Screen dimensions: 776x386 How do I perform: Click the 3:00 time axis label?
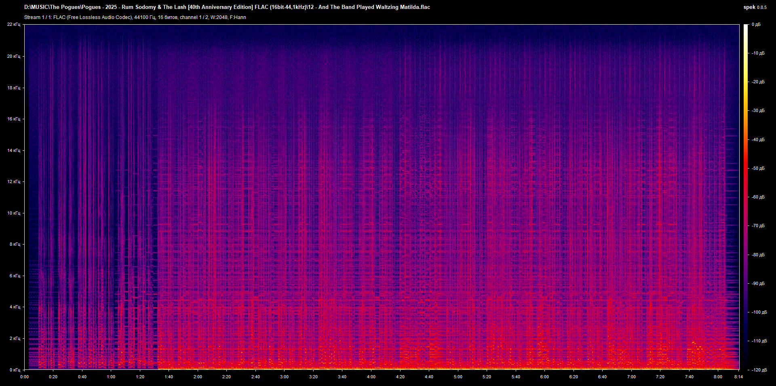[x=284, y=377]
